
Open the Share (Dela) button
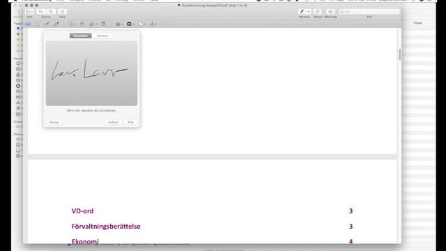pos(62,12)
